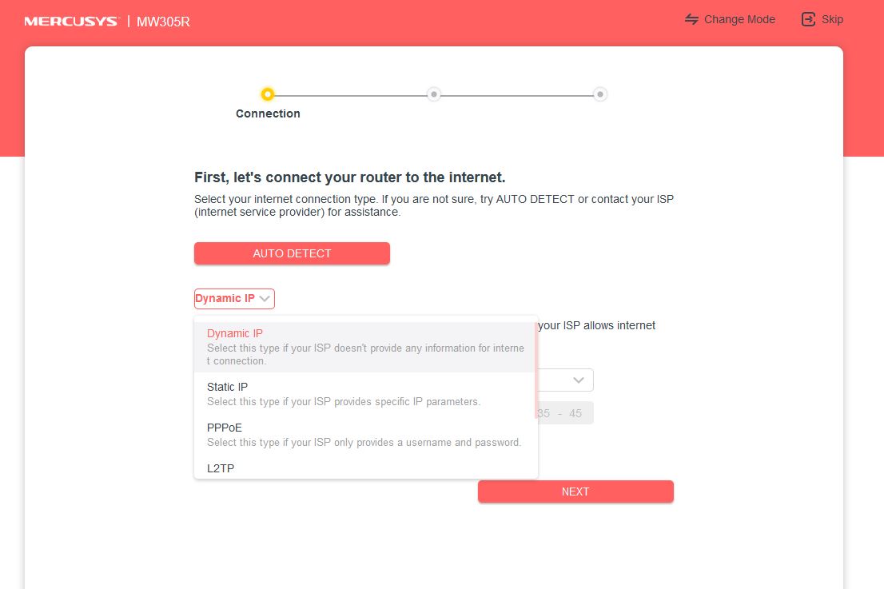Screen dimensions: 884x589
Task: Click the Change Mode arrows icon
Action: pos(691,20)
